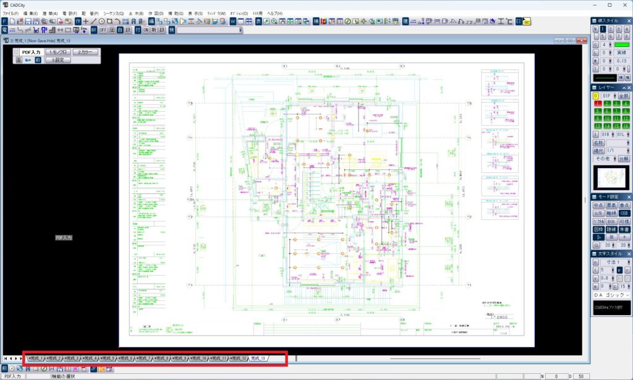
Task: Click the crosshair plus tool icon
Action: click(85, 22)
